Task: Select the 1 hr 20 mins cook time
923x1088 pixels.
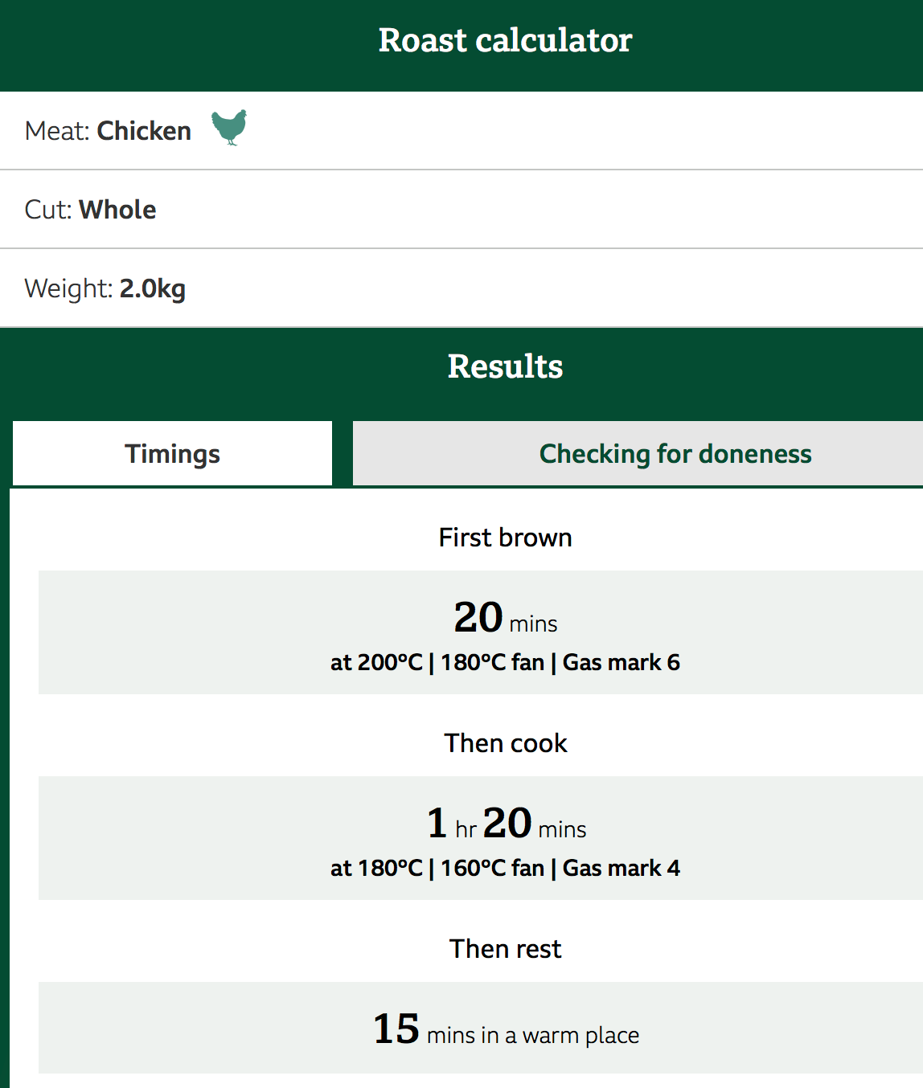Action: (505, 824)
